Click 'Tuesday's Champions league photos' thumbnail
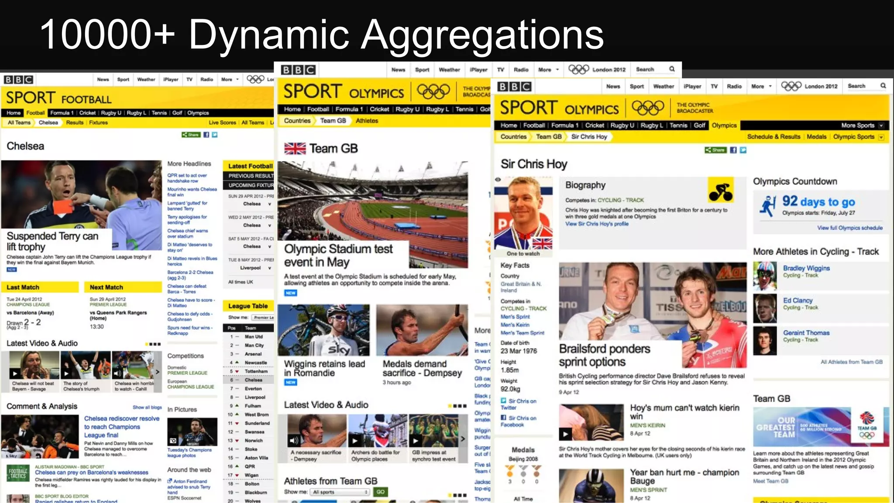This screenshot has height=503, width=894. point(192,432)
